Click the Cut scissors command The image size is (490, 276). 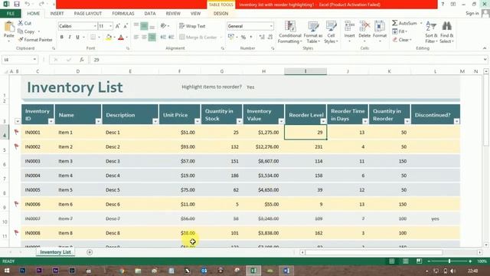(24, 23)
